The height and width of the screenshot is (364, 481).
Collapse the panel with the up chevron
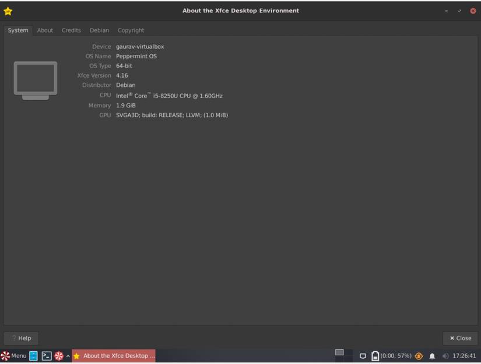pos(67,356)
